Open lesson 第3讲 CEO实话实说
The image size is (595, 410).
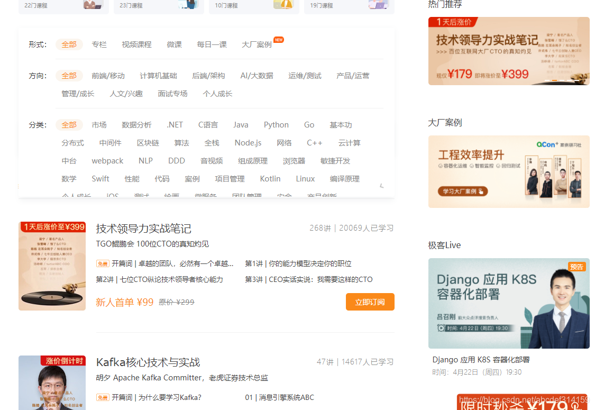[x=308, y=279]
